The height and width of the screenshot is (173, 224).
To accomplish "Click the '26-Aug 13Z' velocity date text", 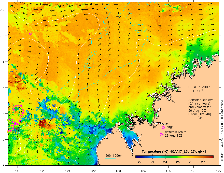I will click(x=197, y=111).
